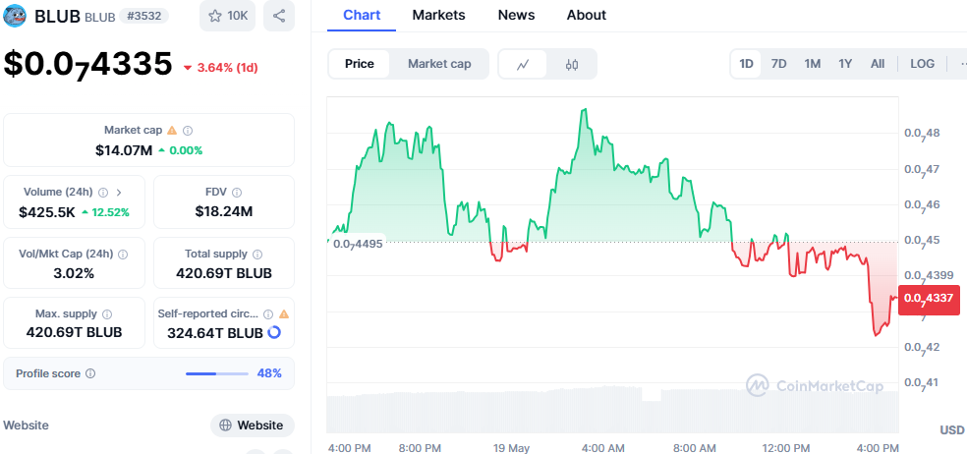Click the 48% profile score value
The width and height of the screenshot is (967, 454).
tap(269, 373)
